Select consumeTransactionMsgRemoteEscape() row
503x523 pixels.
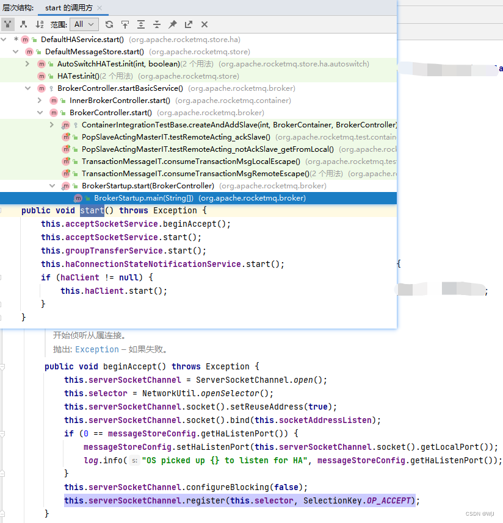[198, 174]
